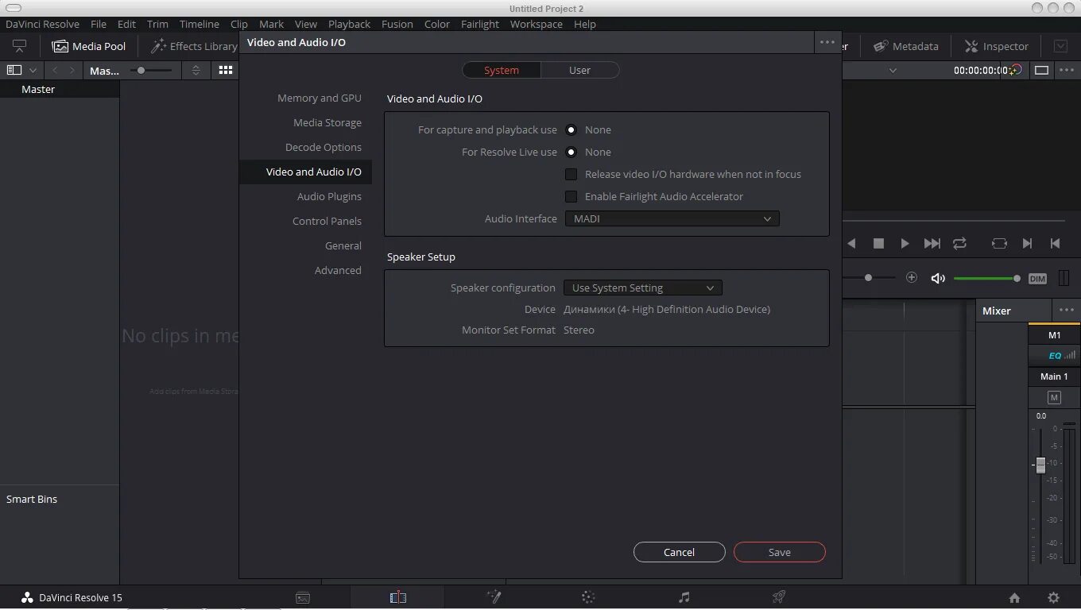The height and width of the screenshot is (610, 1081).
Task: Expand bin list view options chevron
Action: point(33,70)
